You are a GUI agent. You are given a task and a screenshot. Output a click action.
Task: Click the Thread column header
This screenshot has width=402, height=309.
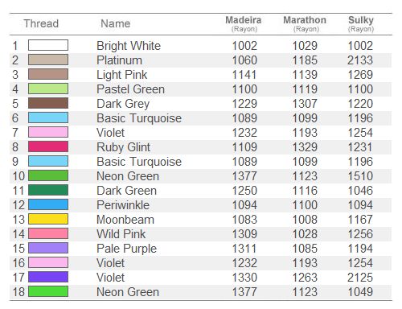point(41,23)
